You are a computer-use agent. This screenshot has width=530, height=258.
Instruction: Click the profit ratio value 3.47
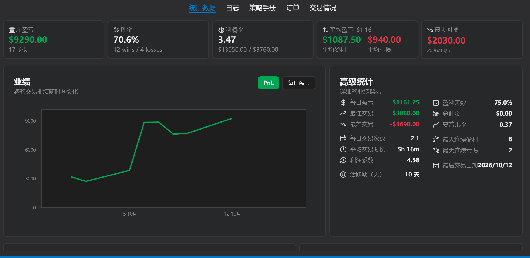(x=227, y=40)
